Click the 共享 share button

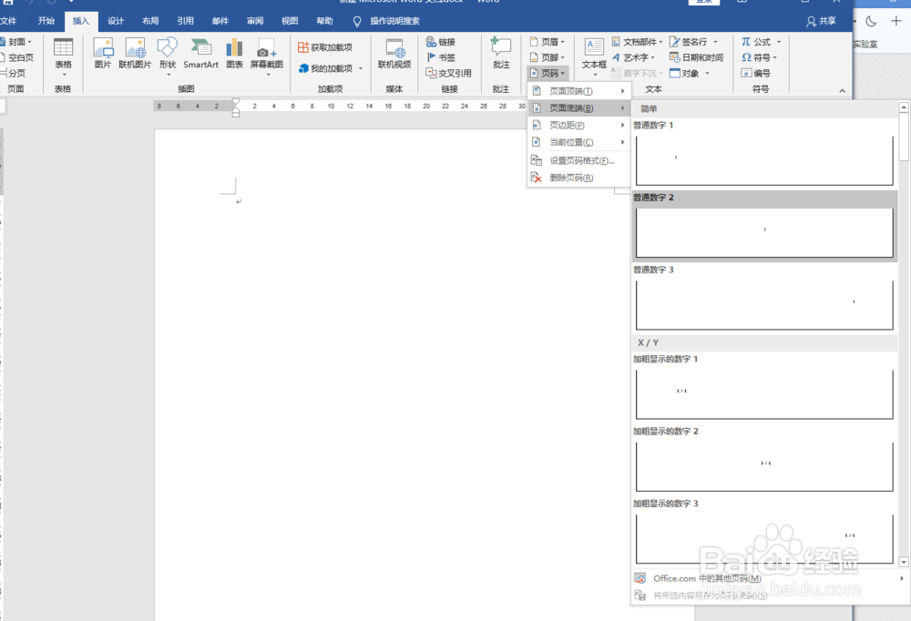821,22
